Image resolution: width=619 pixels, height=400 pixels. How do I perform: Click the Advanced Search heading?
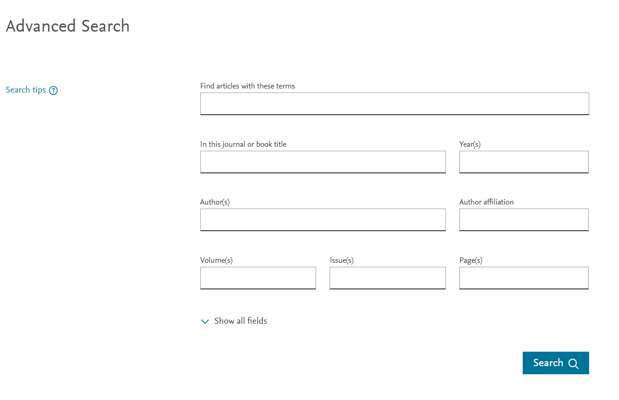pos(68,26)
